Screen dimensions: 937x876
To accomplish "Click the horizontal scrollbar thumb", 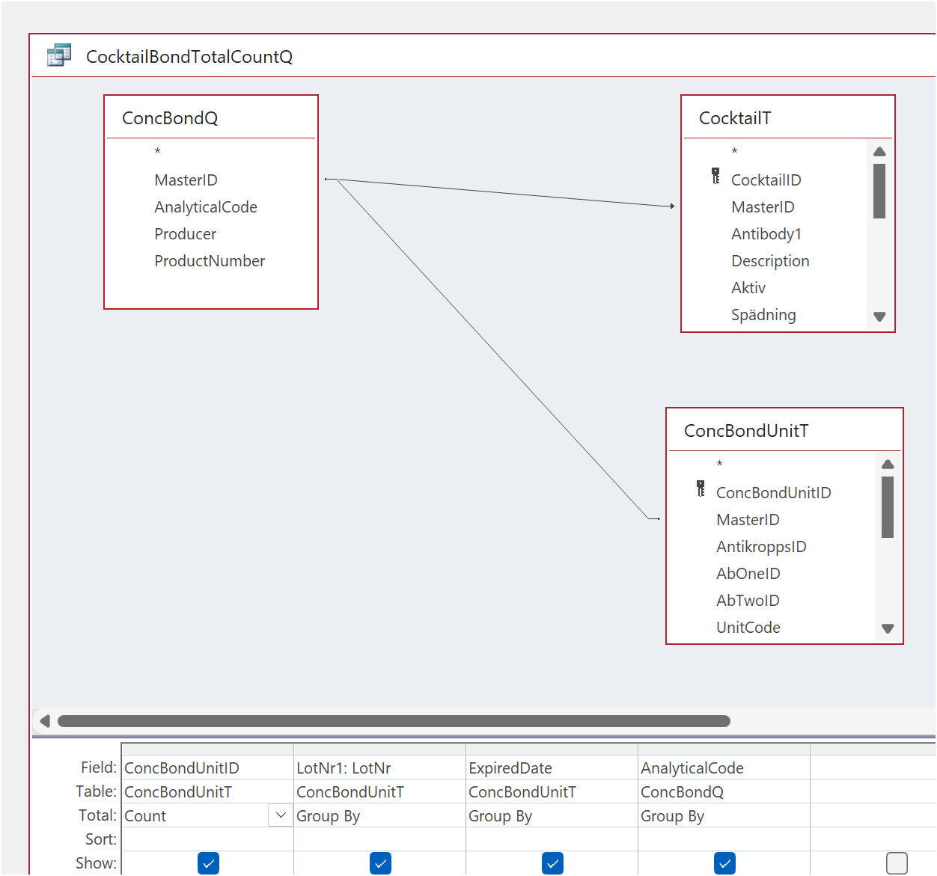I will point(394,721).
